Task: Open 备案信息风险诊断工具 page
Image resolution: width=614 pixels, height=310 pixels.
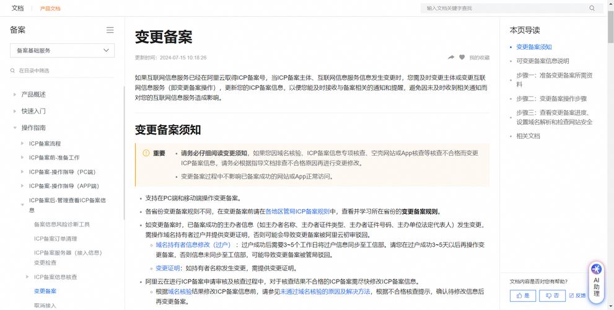Action: (x=62, y=224)
